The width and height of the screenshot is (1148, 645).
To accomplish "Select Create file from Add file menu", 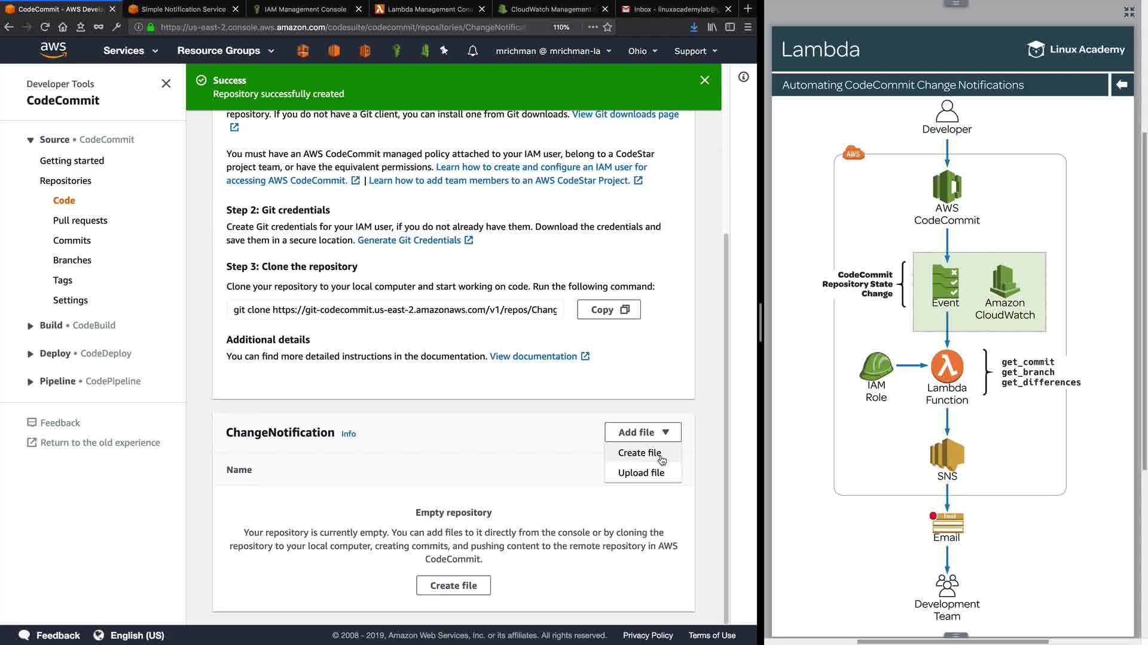I will click(639, 453).
